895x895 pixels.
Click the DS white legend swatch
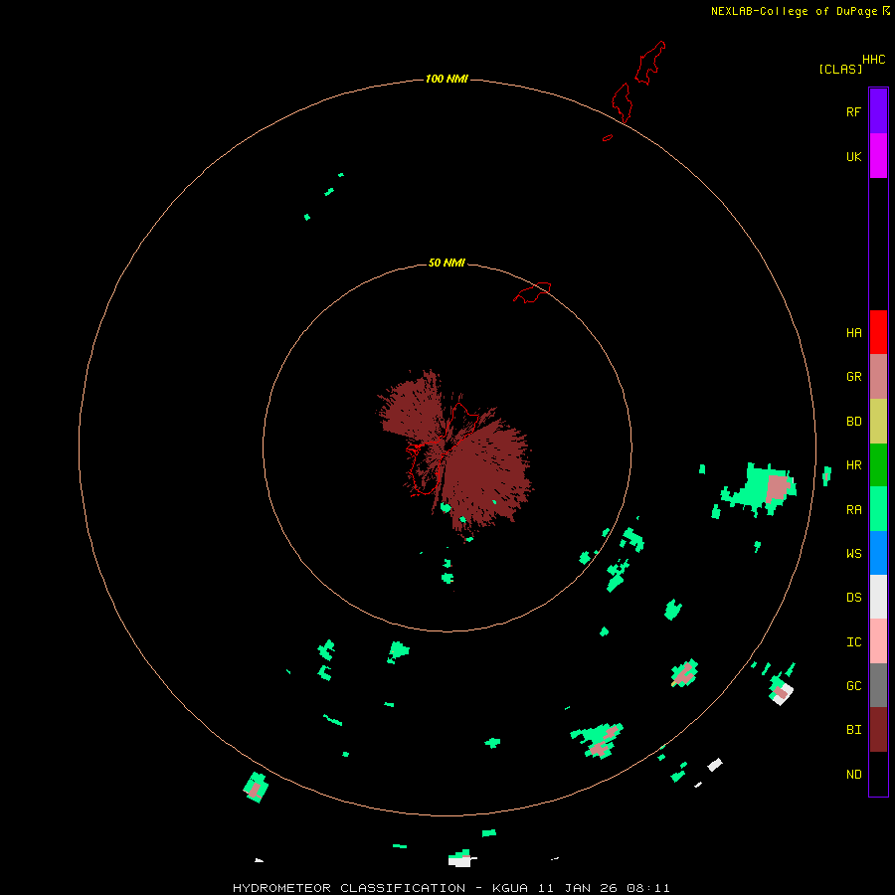pyautogui.click(x=878, y=597)
